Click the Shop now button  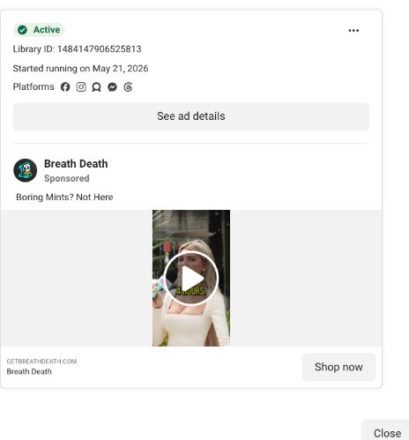click(x=338, y=367)
